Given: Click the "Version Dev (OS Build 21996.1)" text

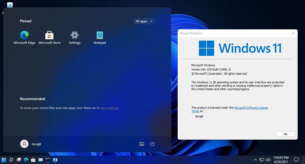Looking at the screenshot, I should [211, 69].
